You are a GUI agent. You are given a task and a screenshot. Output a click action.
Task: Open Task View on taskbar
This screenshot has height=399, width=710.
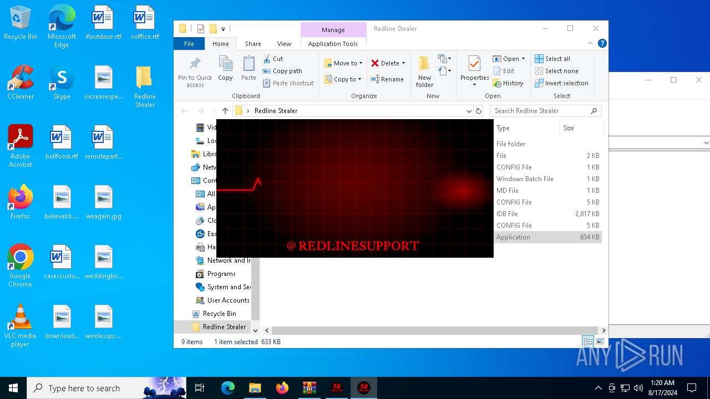tap(200, 388)
